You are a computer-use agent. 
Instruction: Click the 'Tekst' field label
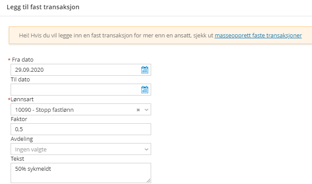tap(18, 159)
